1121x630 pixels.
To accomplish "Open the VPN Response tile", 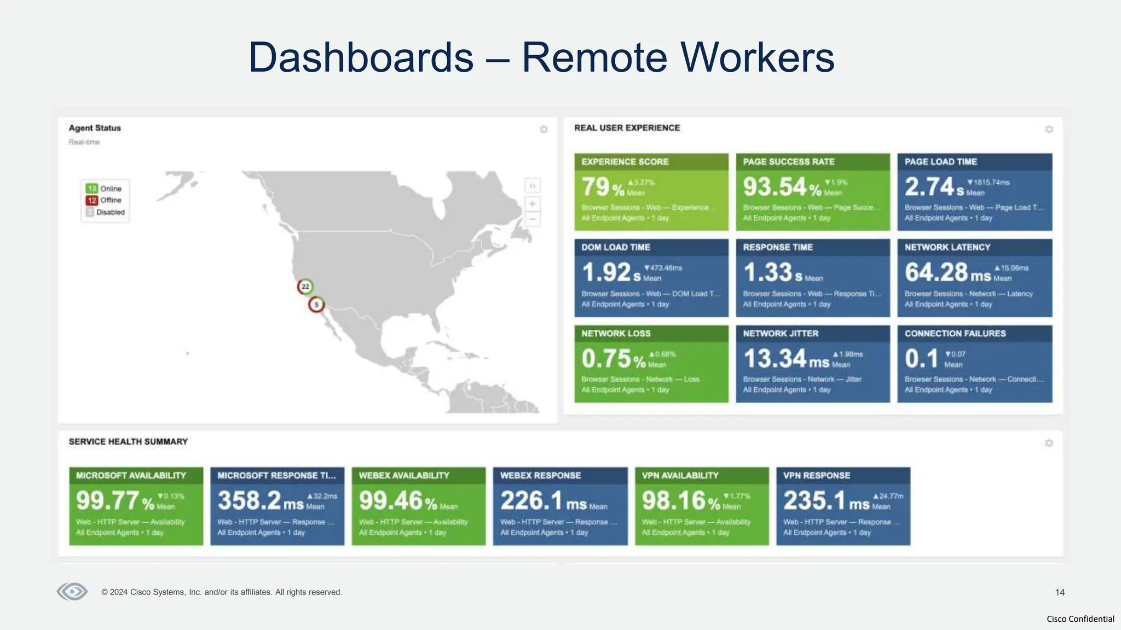I will coord(843,506).
